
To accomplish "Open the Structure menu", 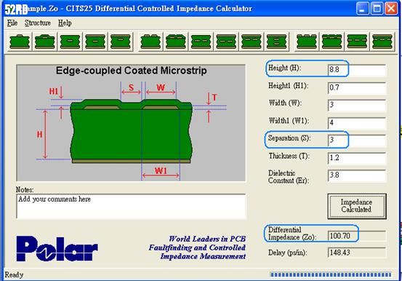I will (x=38, y=23).
